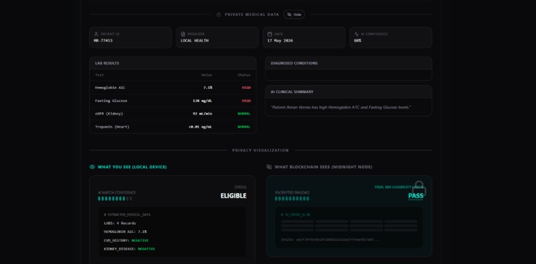
Task: Click the ELIGIBLE status text
Action: pyautogui.click(x=233, y=196)
